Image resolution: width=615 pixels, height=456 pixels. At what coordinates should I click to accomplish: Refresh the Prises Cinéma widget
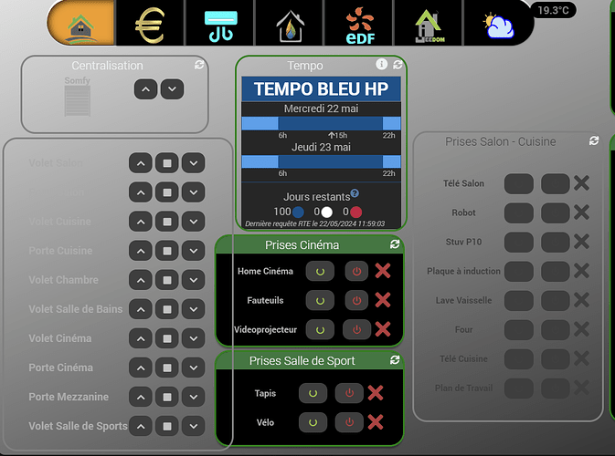pos(395,244)
